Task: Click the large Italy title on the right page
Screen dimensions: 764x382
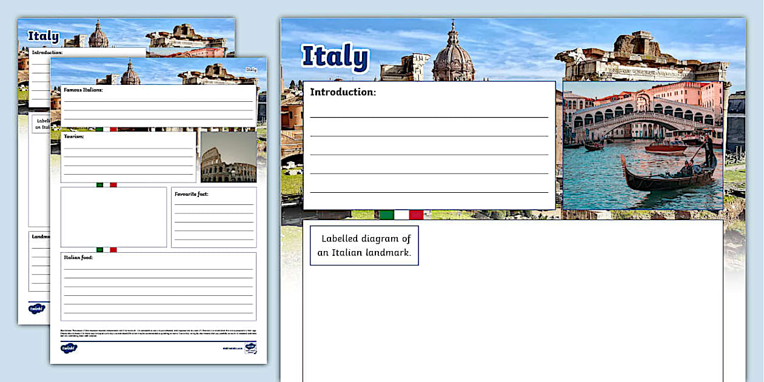Action: (x=335, y=56)
